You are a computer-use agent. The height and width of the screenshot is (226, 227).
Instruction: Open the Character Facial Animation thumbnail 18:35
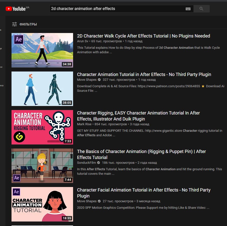click(x=42, y=204)
